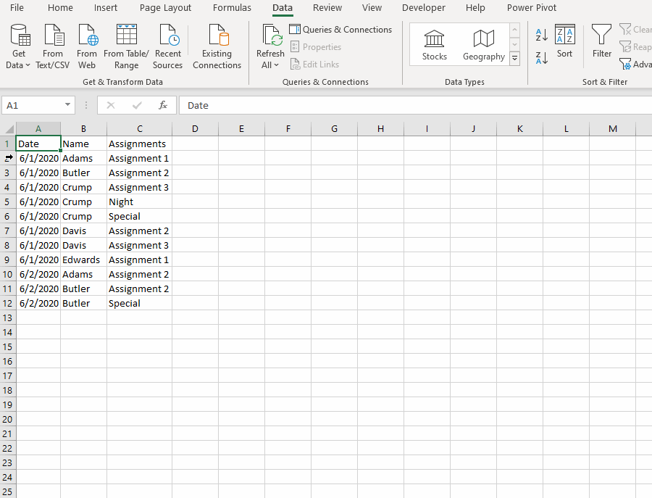Switch to the Page Layout tab
Image resolution: width=652 pixels, height=498 pixels.
pos(165,8)
